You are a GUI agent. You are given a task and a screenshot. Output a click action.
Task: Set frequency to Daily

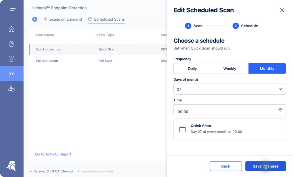click(192, 68)
